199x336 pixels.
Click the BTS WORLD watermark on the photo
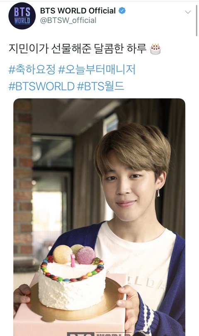point(99,334)
